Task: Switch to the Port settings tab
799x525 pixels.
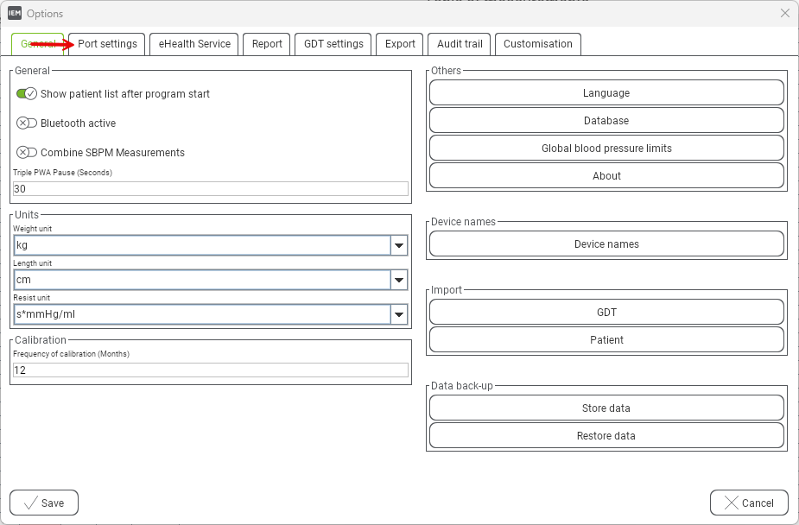Action: 107,44
